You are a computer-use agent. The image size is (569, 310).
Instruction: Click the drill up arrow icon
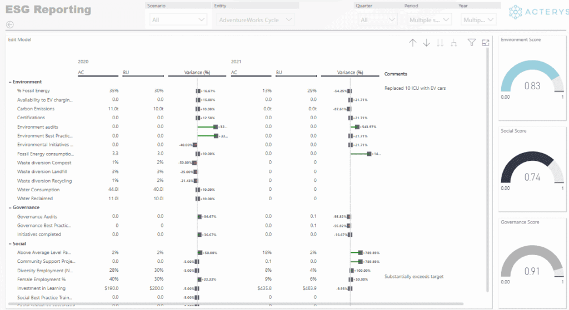tap(413, 43)
